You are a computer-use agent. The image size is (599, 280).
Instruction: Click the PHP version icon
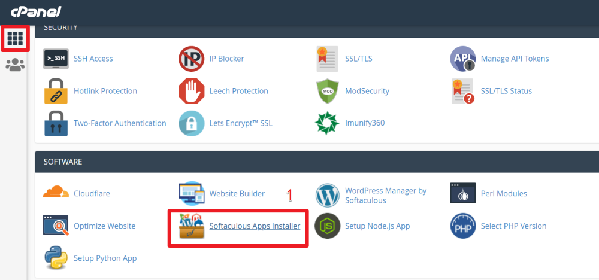pyautogui.click(x=463, y=226)
